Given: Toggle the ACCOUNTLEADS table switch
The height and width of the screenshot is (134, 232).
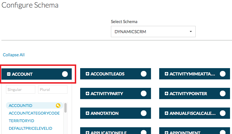Looking at the screenshot, I should pyautogui.click(x=144, y=74).
